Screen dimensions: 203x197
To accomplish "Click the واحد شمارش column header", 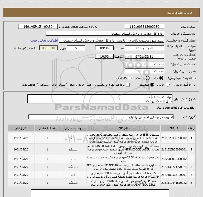I will tap(73, 128).
